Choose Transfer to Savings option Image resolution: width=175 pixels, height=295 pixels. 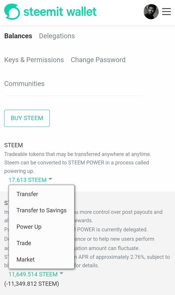(42, 210)
